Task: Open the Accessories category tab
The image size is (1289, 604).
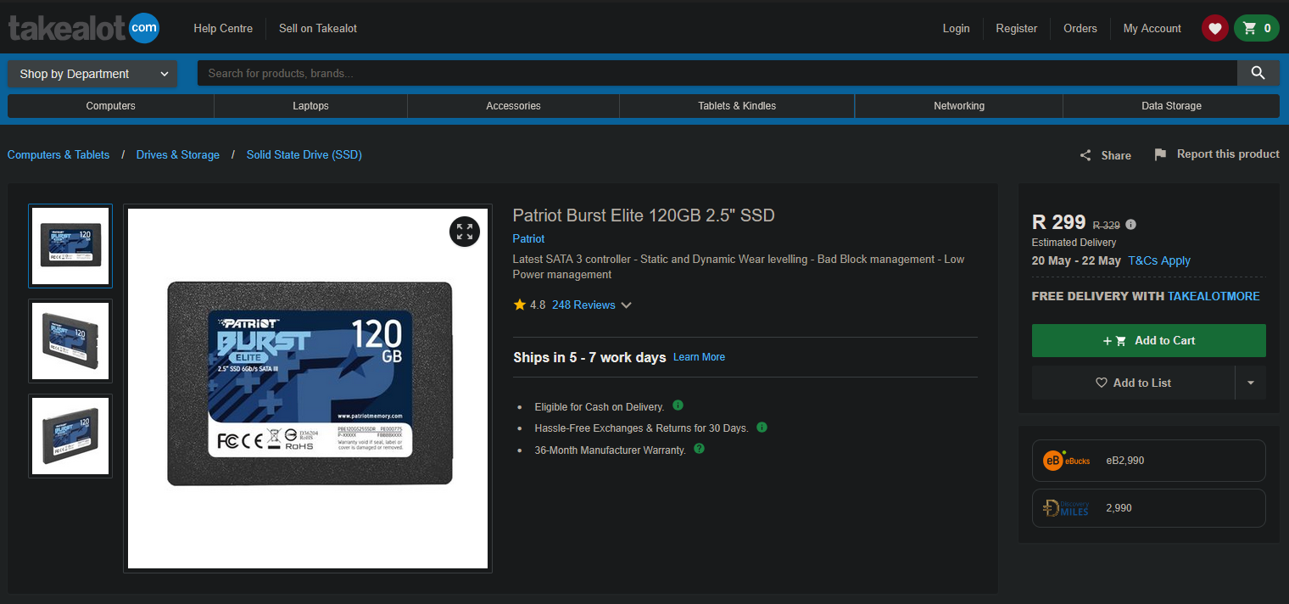Action: pos(513,106)
